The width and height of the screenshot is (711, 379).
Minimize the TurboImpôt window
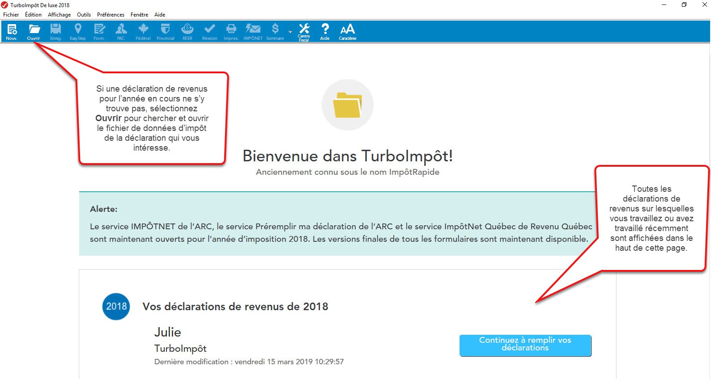click(x=664, y=5)
